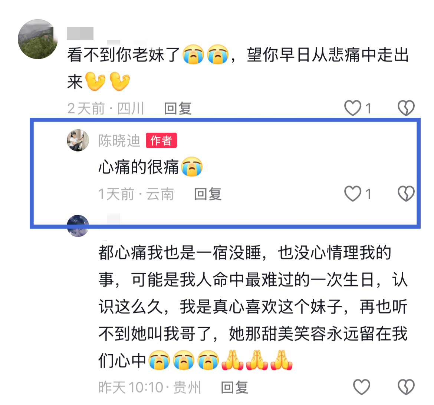Dislike the Sichuan comment via its broken heart
Viewport: 434px width, 405px height.
pyautogui.click(x=406, y=108)
